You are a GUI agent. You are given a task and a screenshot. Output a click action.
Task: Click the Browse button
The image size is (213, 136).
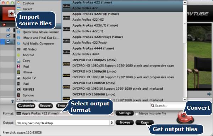tap(125, 122)
